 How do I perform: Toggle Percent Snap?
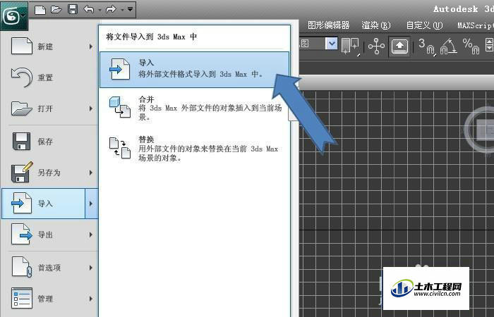[x=471, y=46]
